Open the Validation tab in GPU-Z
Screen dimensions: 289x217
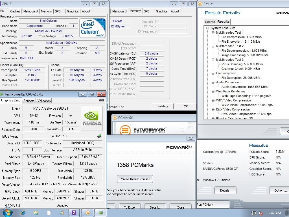click(x=44, y=101)
